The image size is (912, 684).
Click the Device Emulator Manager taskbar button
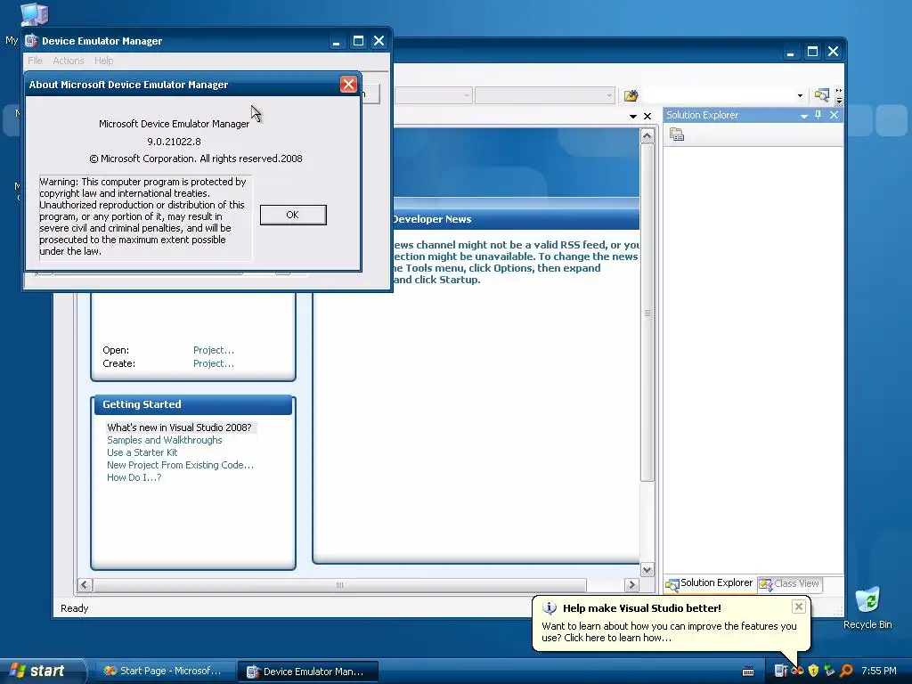[x=308, y=672]
